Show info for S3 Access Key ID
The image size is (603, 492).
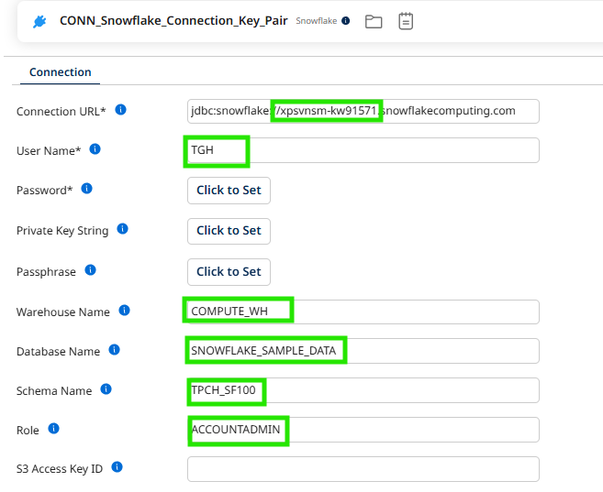click(x=117, y=467)
